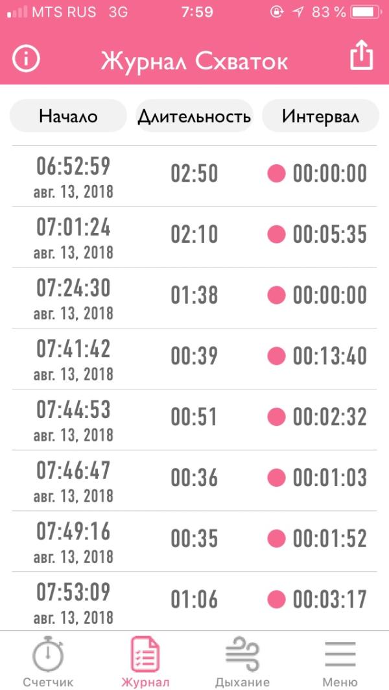Open the info icon in header
The height and width of the screenshot is (690, 389).
tap(26, 59)
